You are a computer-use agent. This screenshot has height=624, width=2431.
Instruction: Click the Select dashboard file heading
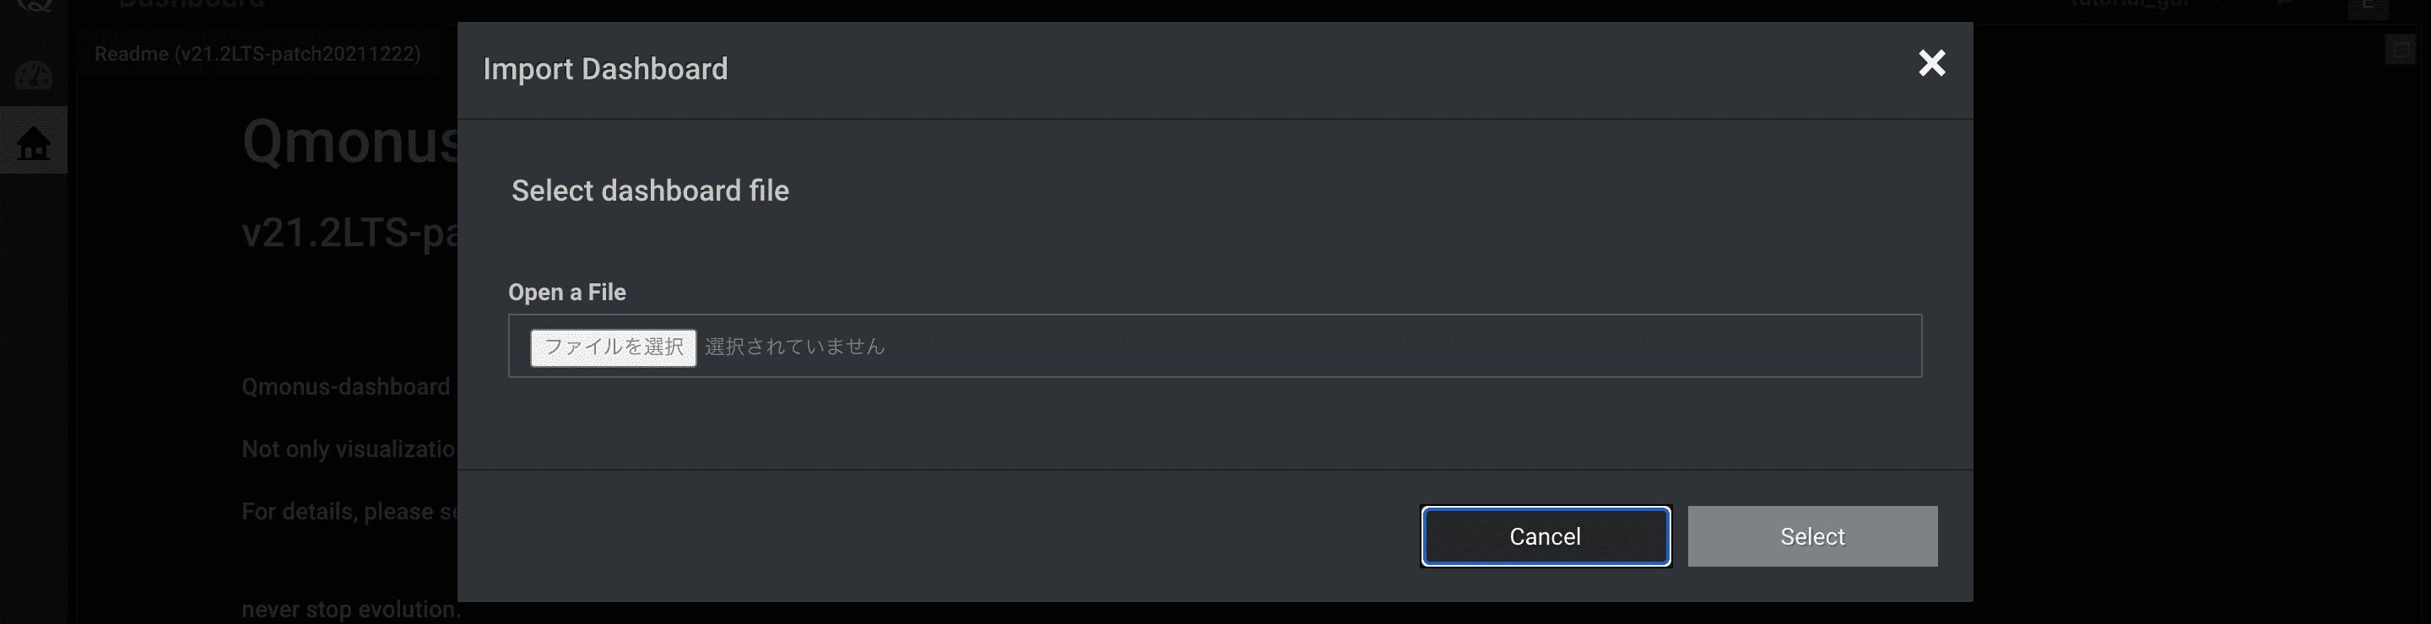pyautogui.click(x=650, y=191)
